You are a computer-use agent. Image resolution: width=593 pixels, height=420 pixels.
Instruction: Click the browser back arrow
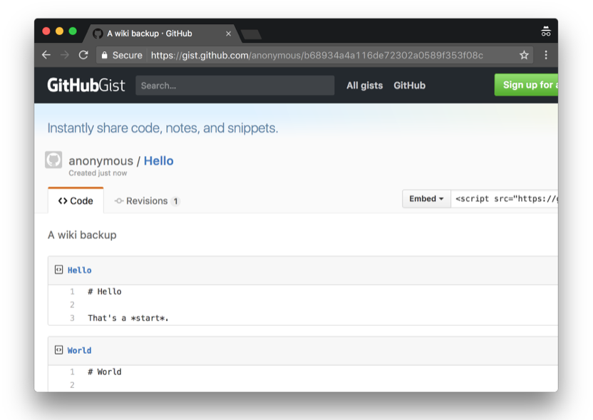point(46,55)
